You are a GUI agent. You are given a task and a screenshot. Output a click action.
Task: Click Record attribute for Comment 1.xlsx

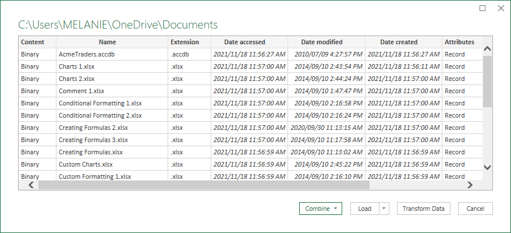click(455, 91)
